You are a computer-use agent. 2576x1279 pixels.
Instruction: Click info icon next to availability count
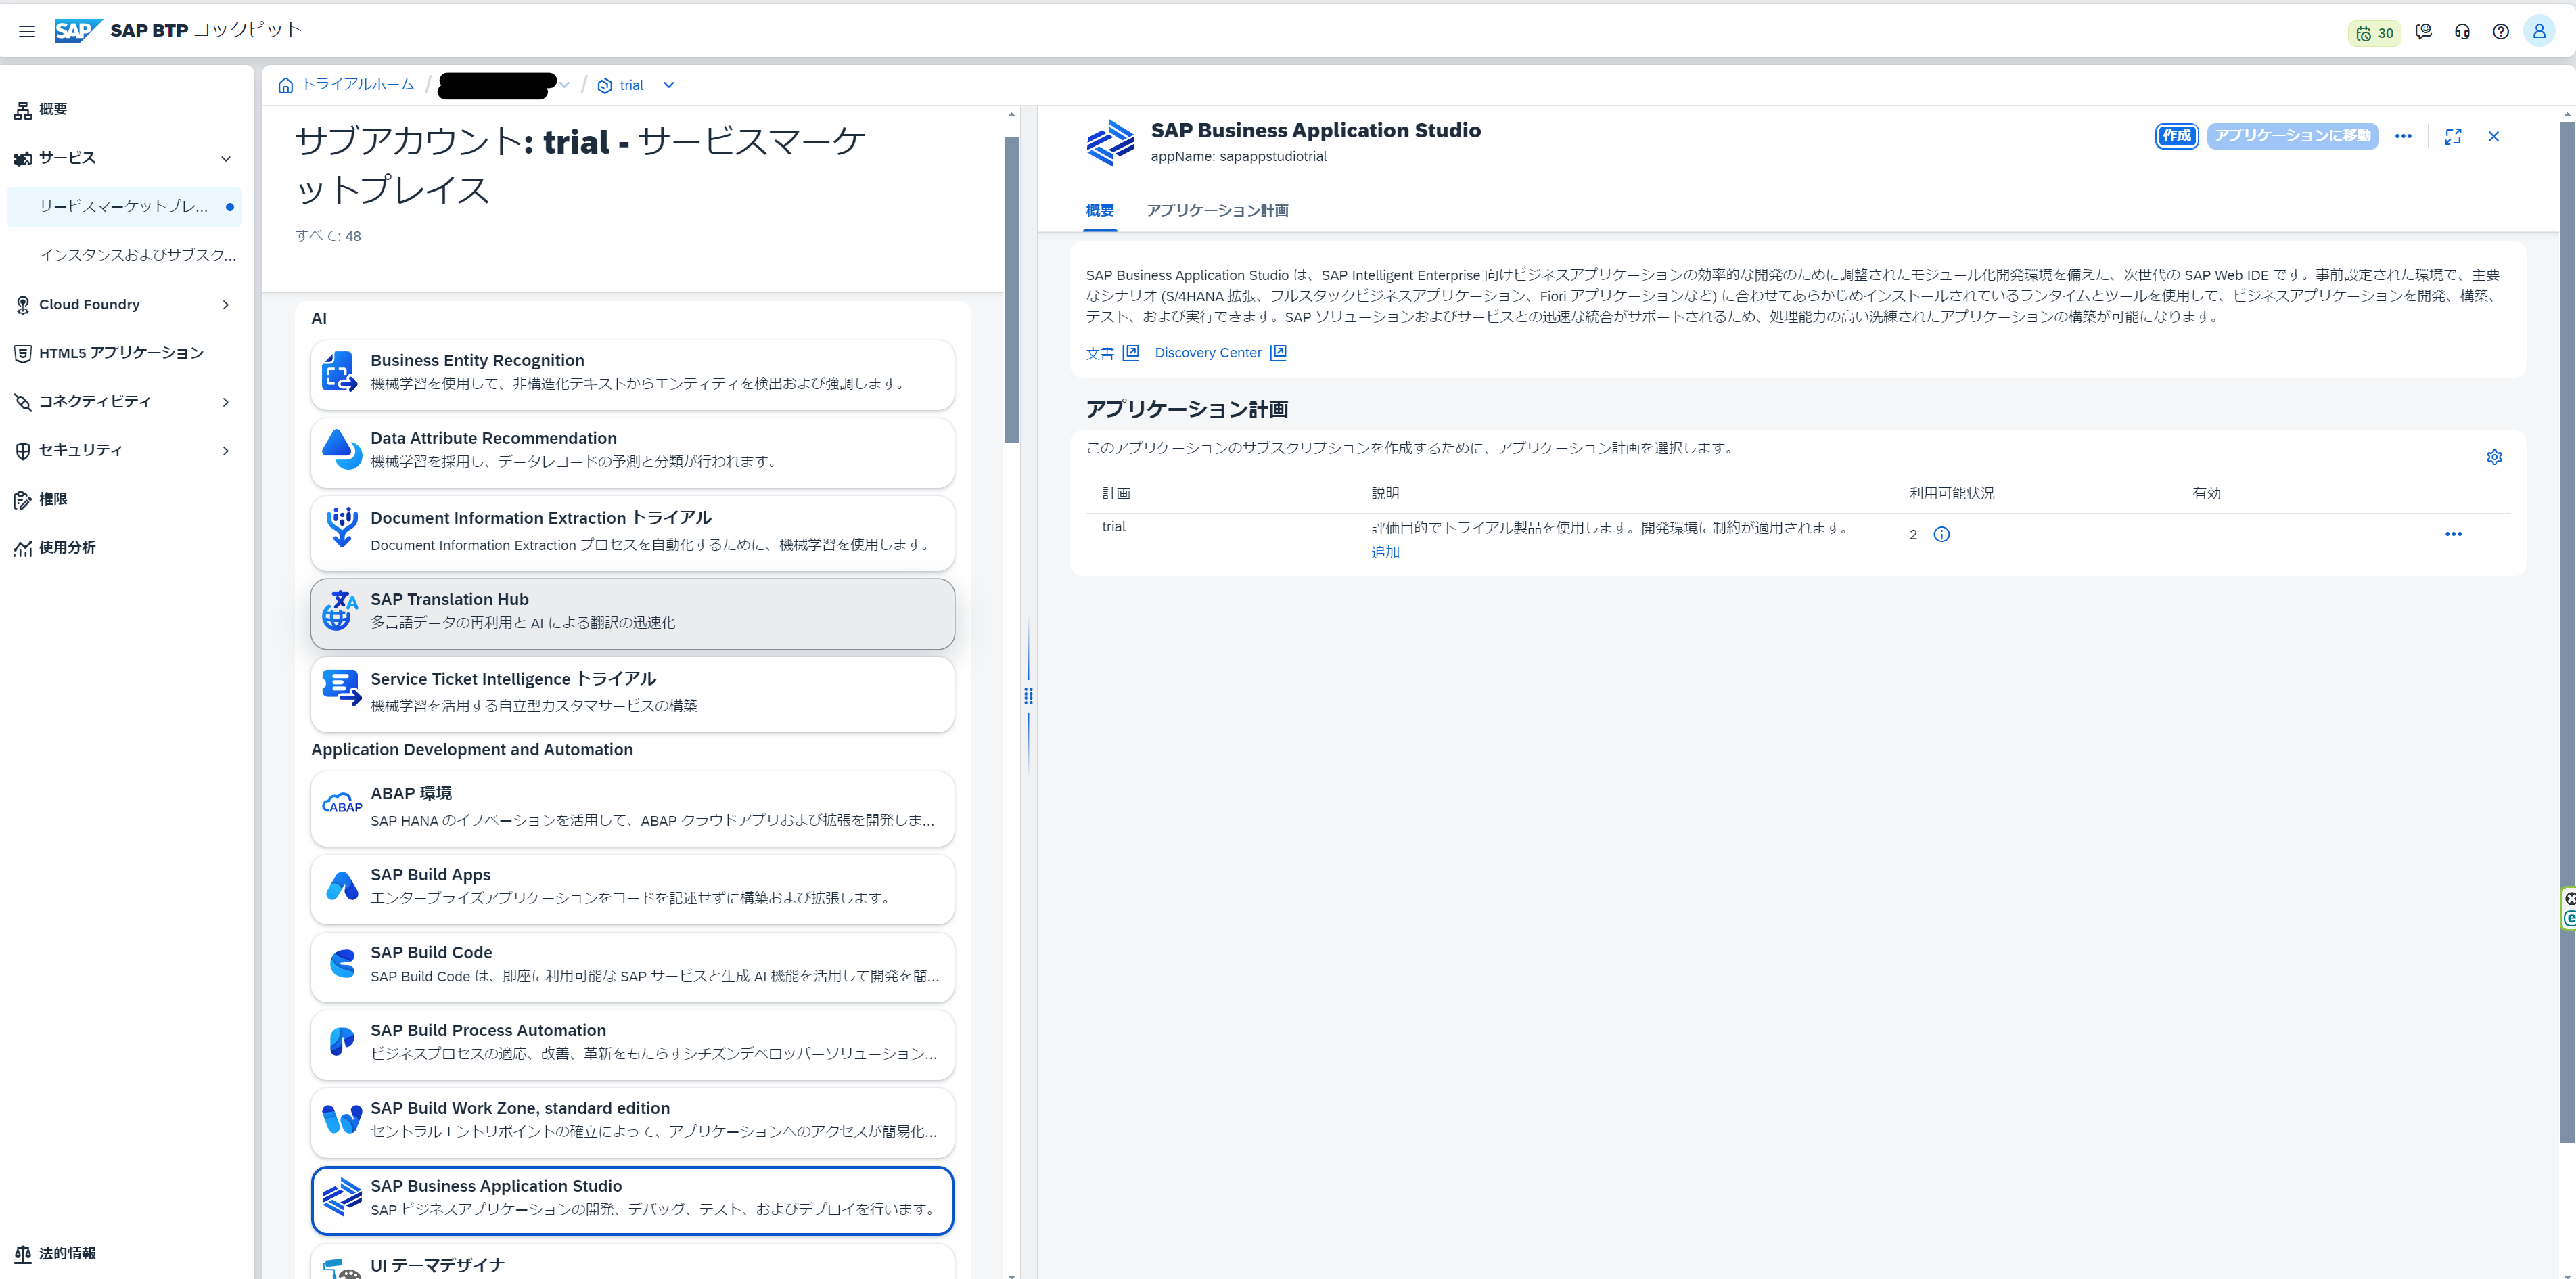(1941, 535)
